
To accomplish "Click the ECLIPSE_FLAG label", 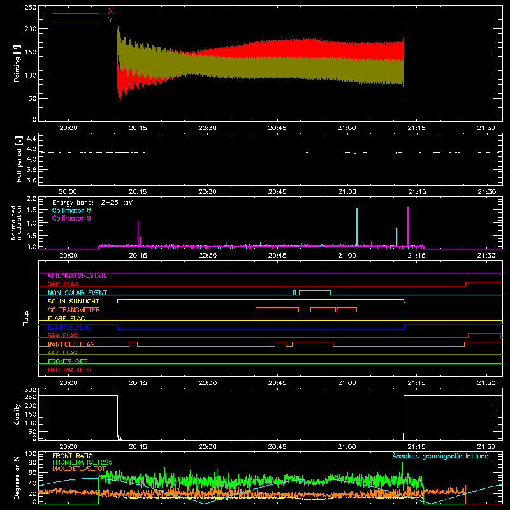I will pos(69,327).
